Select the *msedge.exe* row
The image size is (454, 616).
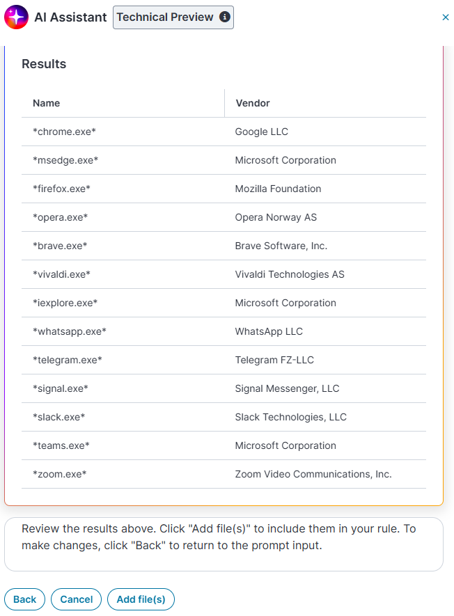pos(224,160)
